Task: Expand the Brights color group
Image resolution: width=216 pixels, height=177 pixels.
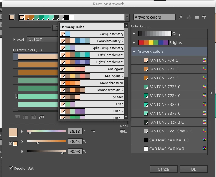Action: coord(134,42)
